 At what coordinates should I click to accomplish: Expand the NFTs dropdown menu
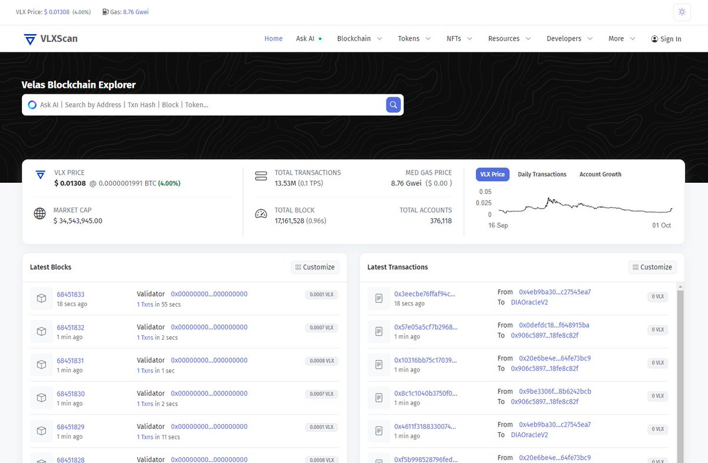(x=460, y=38)
